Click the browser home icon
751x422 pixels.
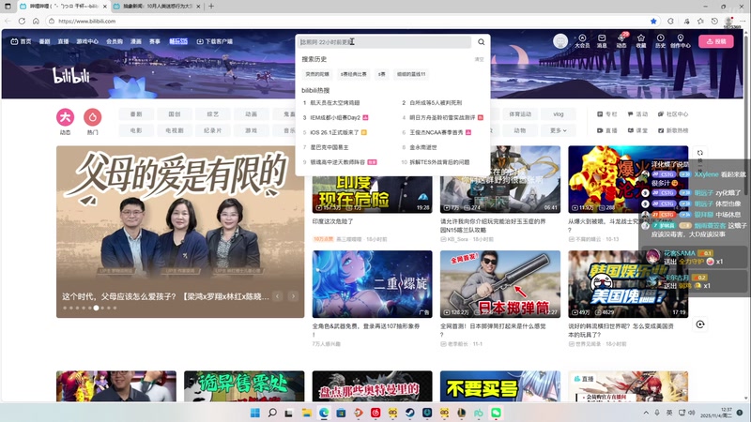pos(36,21)
